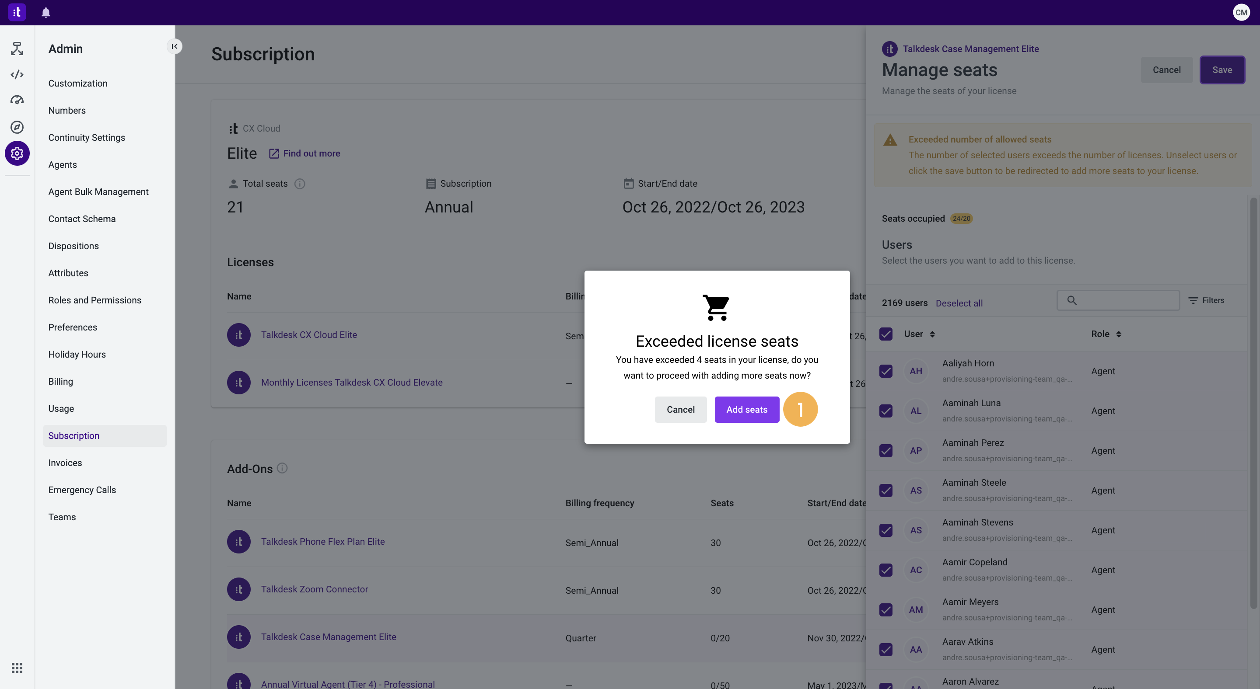Open Roles and Permissions in the Admin menu
The image size is (1260, 689).
click(95, 300)
